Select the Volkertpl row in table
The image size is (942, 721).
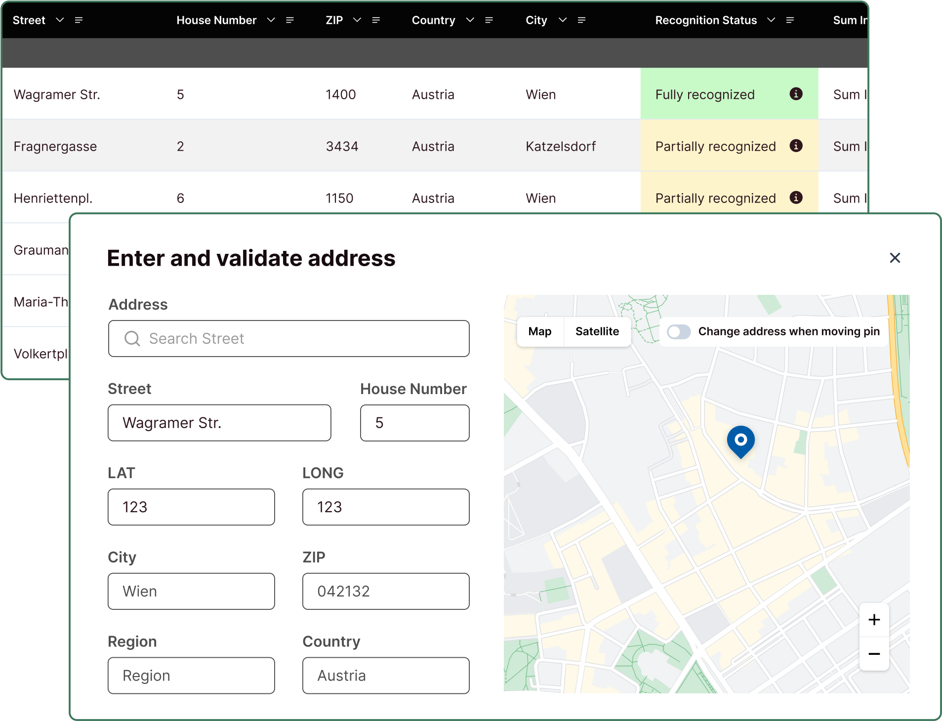pyautogui.click(x=36, y=354)
